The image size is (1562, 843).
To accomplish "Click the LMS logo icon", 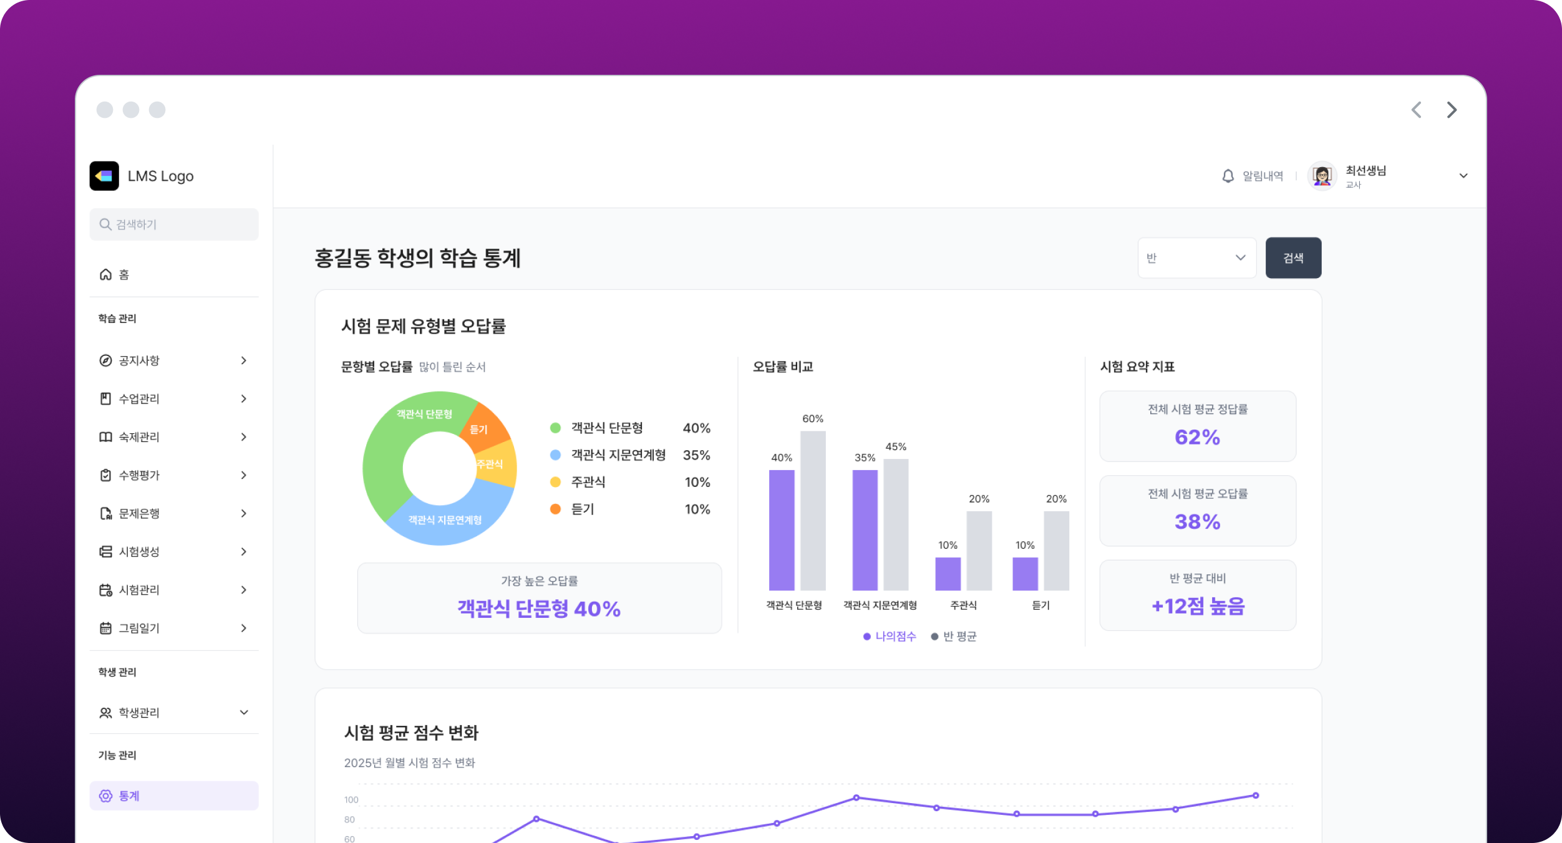I will 104,176.
